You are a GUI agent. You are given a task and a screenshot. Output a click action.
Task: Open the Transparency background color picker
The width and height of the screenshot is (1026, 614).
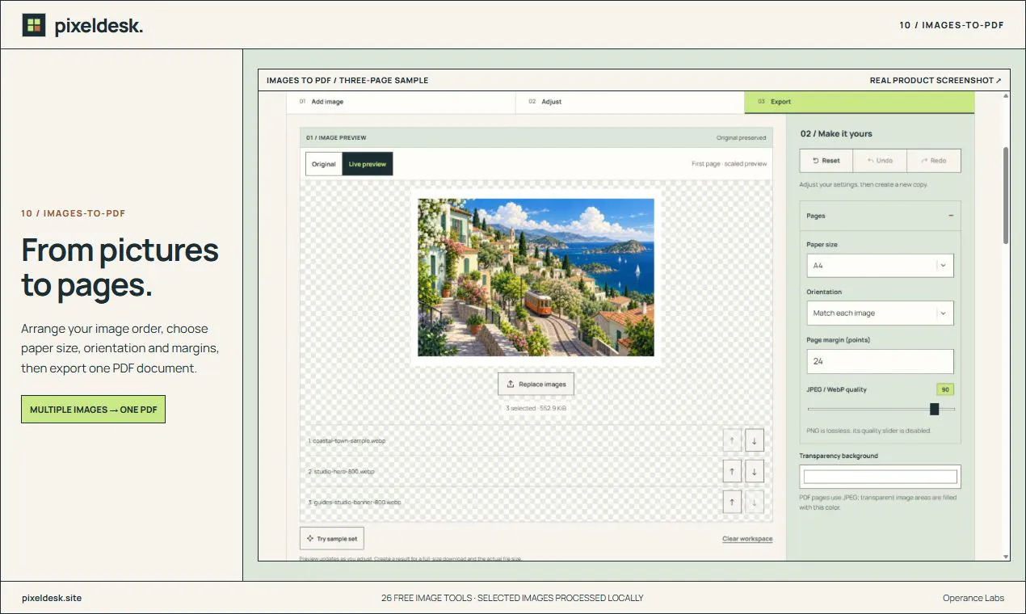(x=880, y=477)
